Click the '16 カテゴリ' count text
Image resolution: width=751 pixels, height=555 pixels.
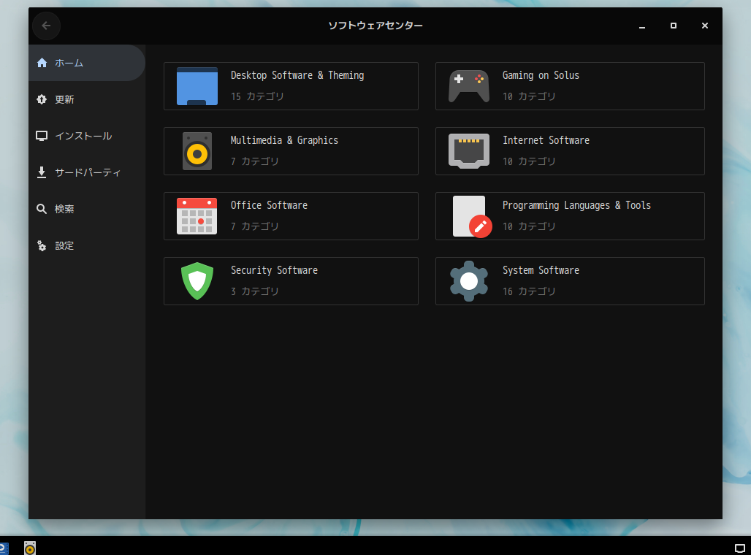[529, 291]
